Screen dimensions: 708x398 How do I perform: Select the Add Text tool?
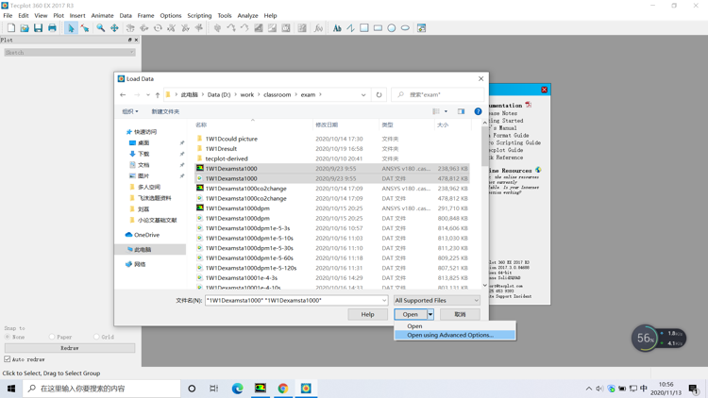(337, 28)
